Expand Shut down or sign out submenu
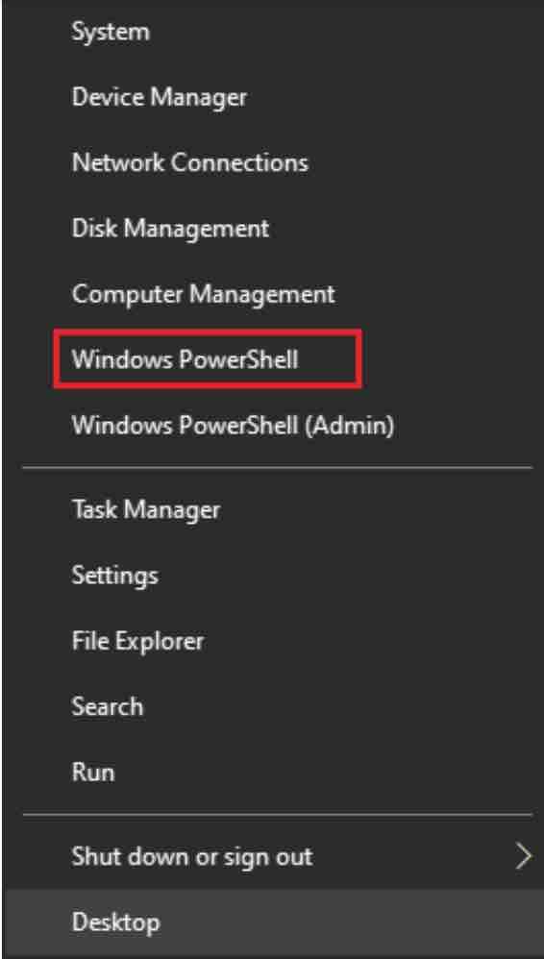 pyautogui.click(x=272, y=857)
